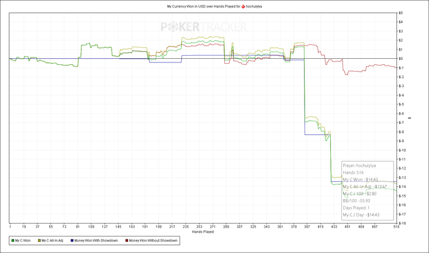
Task: Click the chart title naming hochulylya
Action: pyautogui.click(x=214, y=6)
